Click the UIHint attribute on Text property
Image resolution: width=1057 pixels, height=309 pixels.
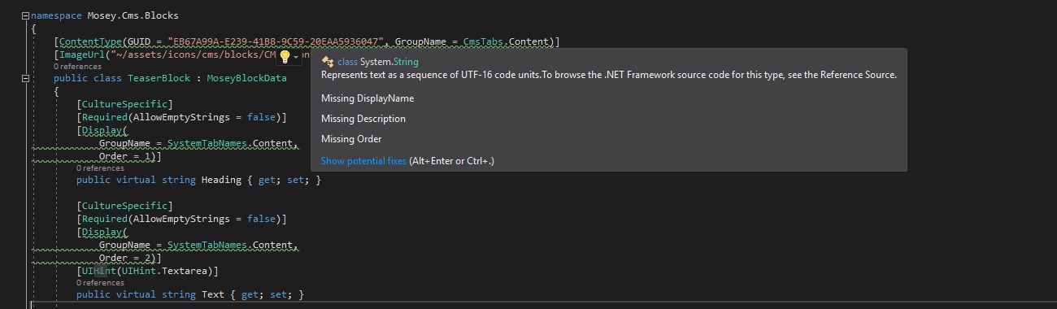pyautogui.click(x=98, y=271)
